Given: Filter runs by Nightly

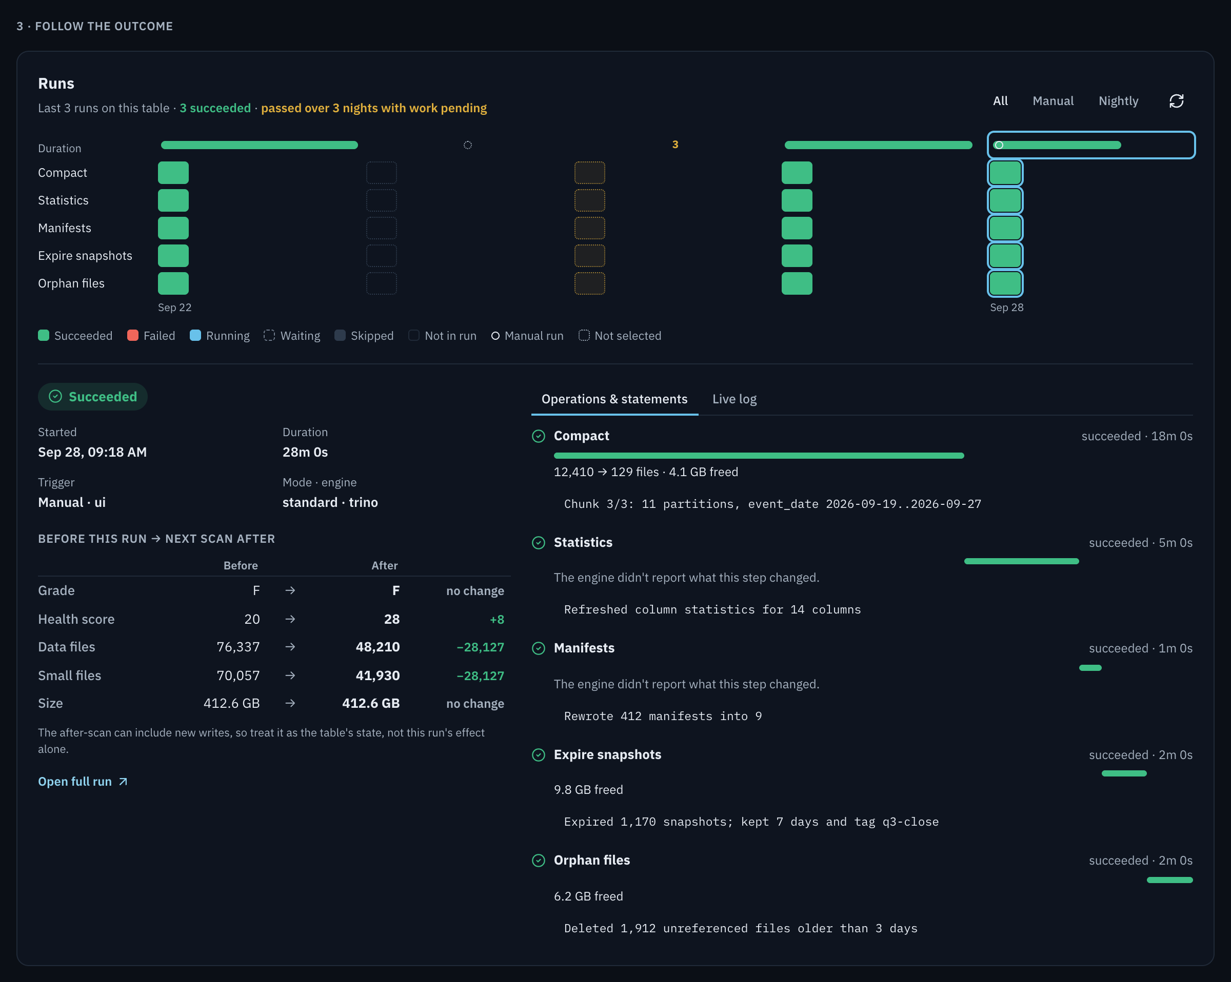Looking at the screenshot, I should [1118, 101].
